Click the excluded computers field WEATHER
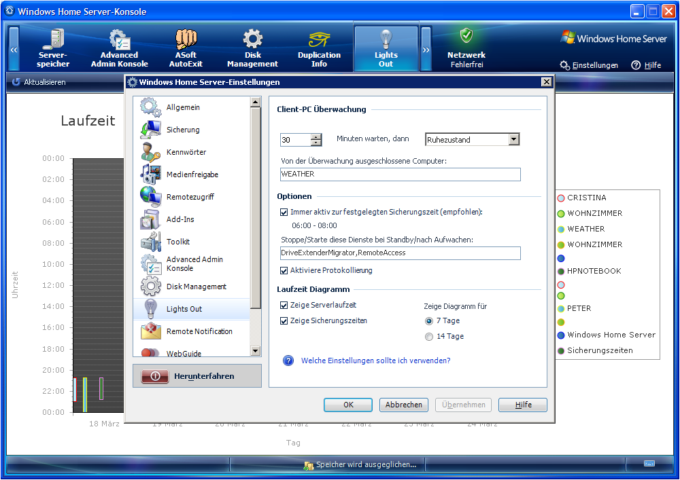 401,174
